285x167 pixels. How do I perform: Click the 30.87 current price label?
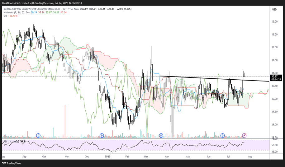[274, 76]
